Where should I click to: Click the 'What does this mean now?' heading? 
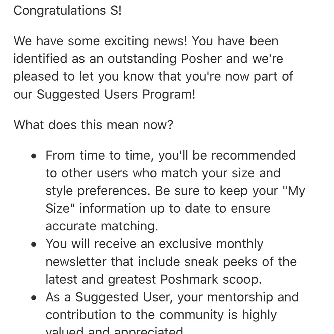point(93,125)
